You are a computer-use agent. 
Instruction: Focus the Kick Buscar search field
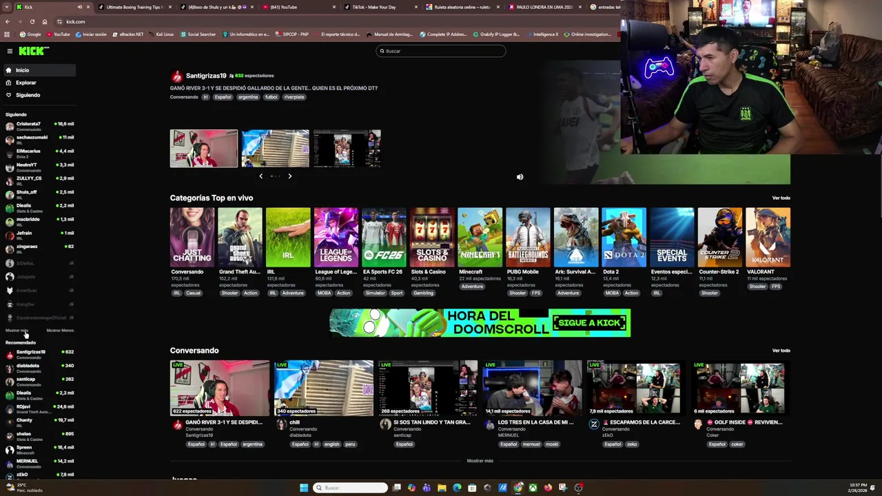point(441,51)
